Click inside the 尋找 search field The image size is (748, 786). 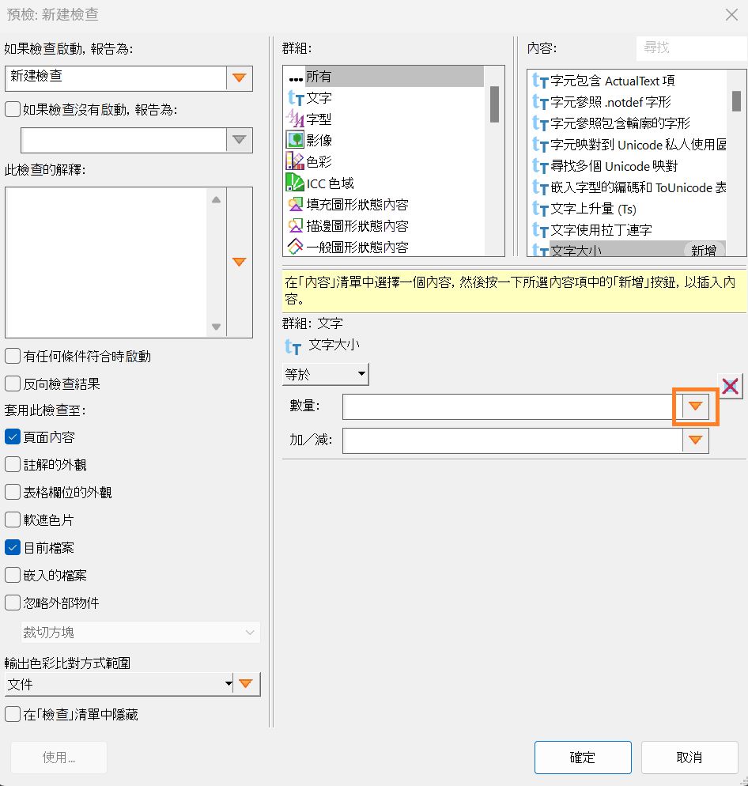[x=691, y=48]
